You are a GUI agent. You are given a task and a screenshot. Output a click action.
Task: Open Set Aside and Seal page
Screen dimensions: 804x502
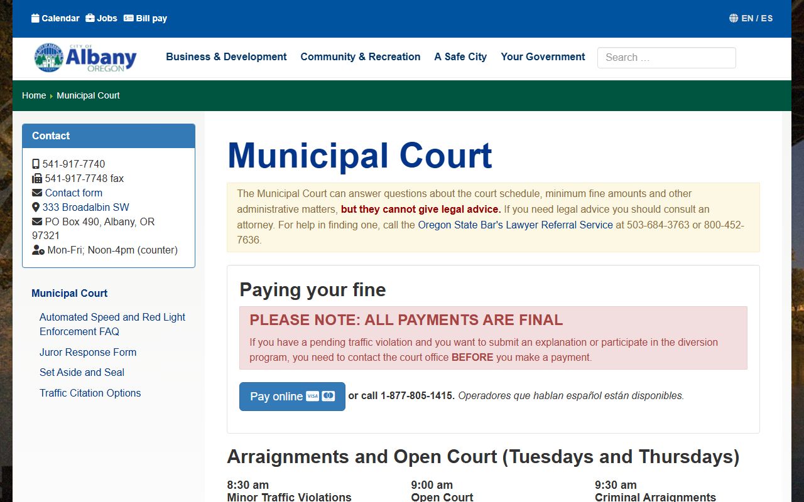point(82,372)
